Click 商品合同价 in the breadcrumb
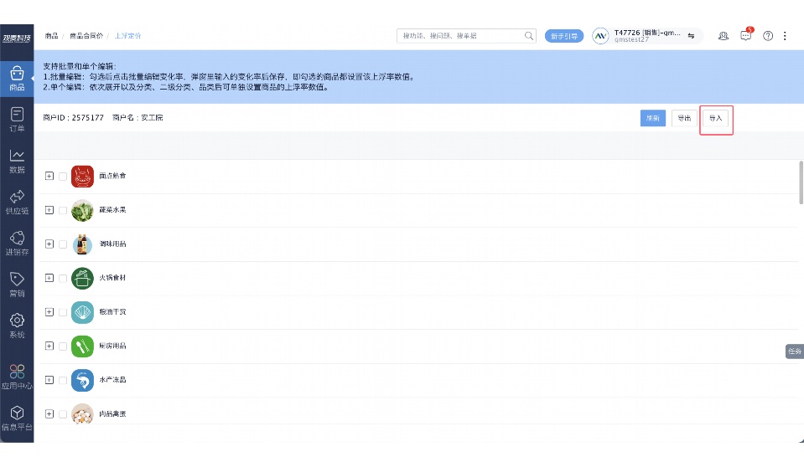This screenshot has width=804, height=467. 86,36
